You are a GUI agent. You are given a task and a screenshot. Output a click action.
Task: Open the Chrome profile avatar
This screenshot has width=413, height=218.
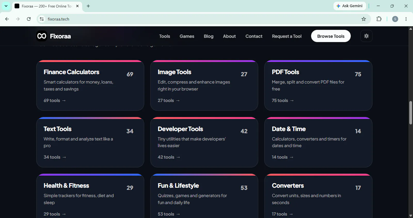(395, 19)
